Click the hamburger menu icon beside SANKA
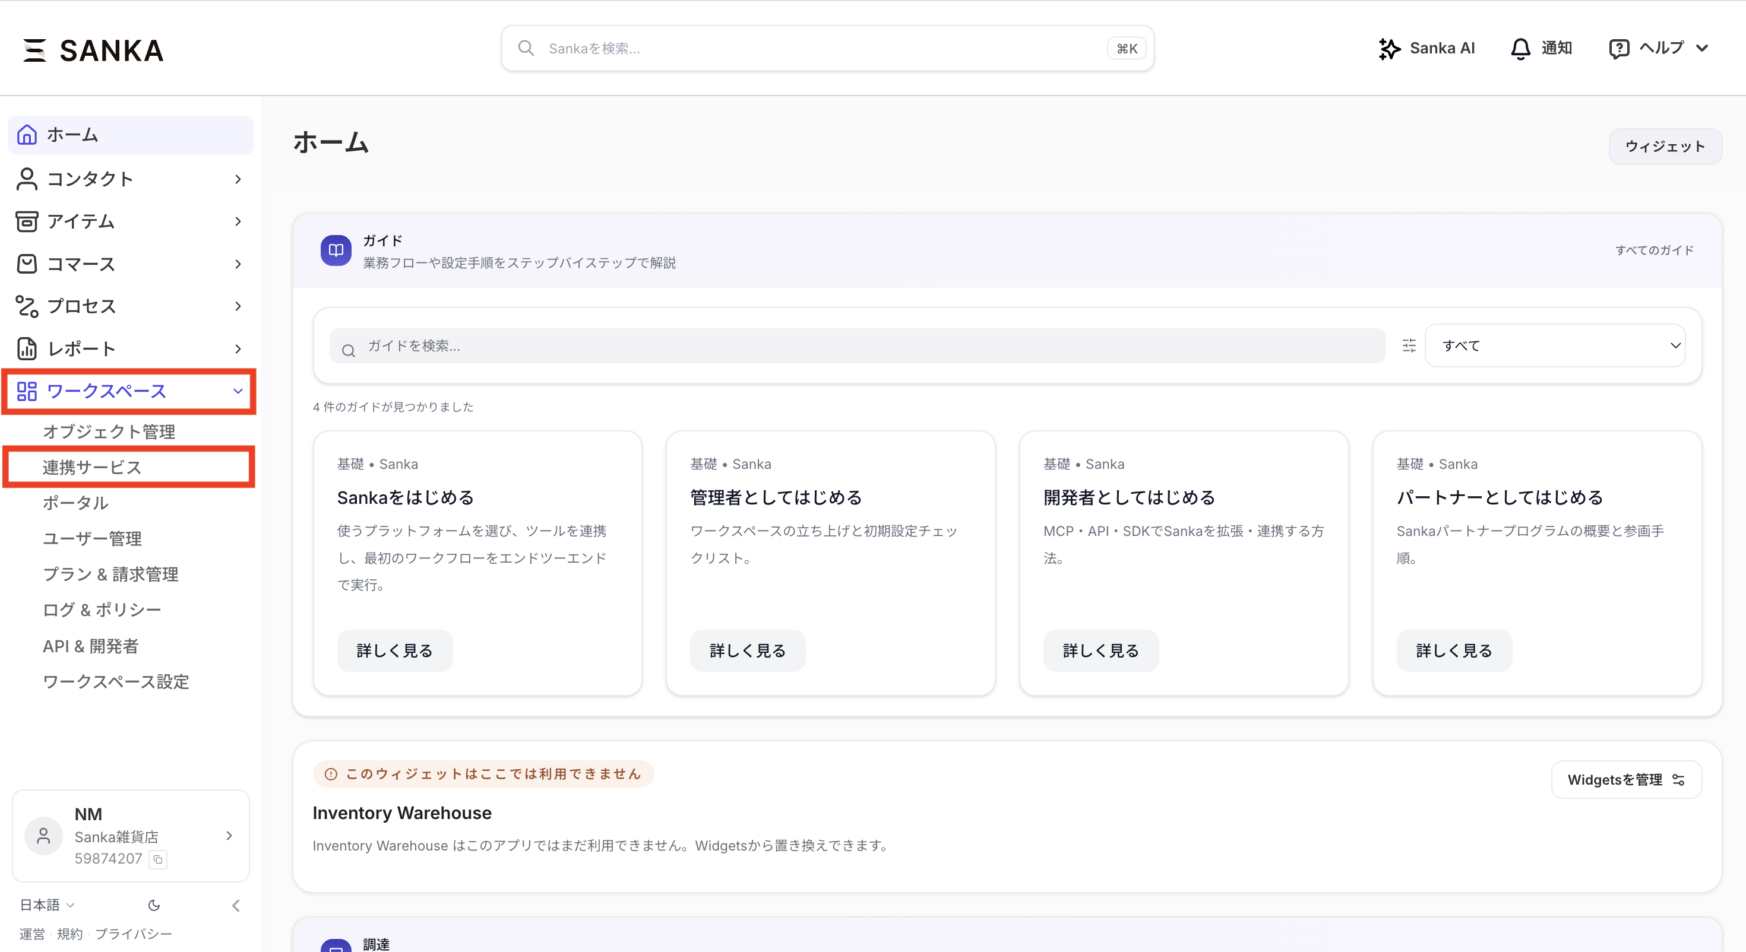This screenshot has height=952, width=1746. 34,50
